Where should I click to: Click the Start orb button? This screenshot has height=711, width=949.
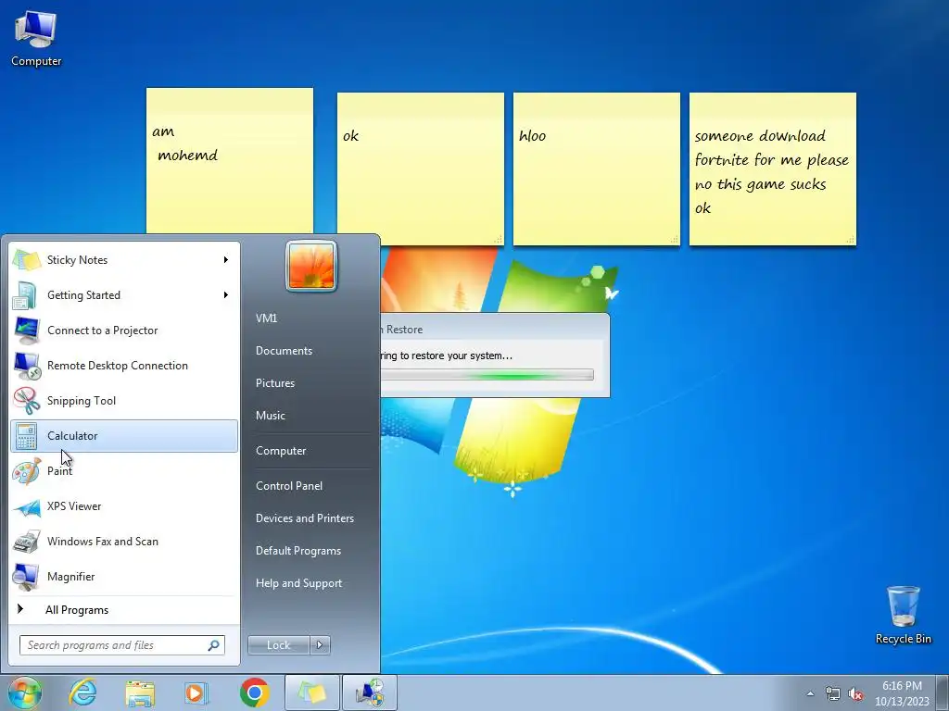(25, 692)
